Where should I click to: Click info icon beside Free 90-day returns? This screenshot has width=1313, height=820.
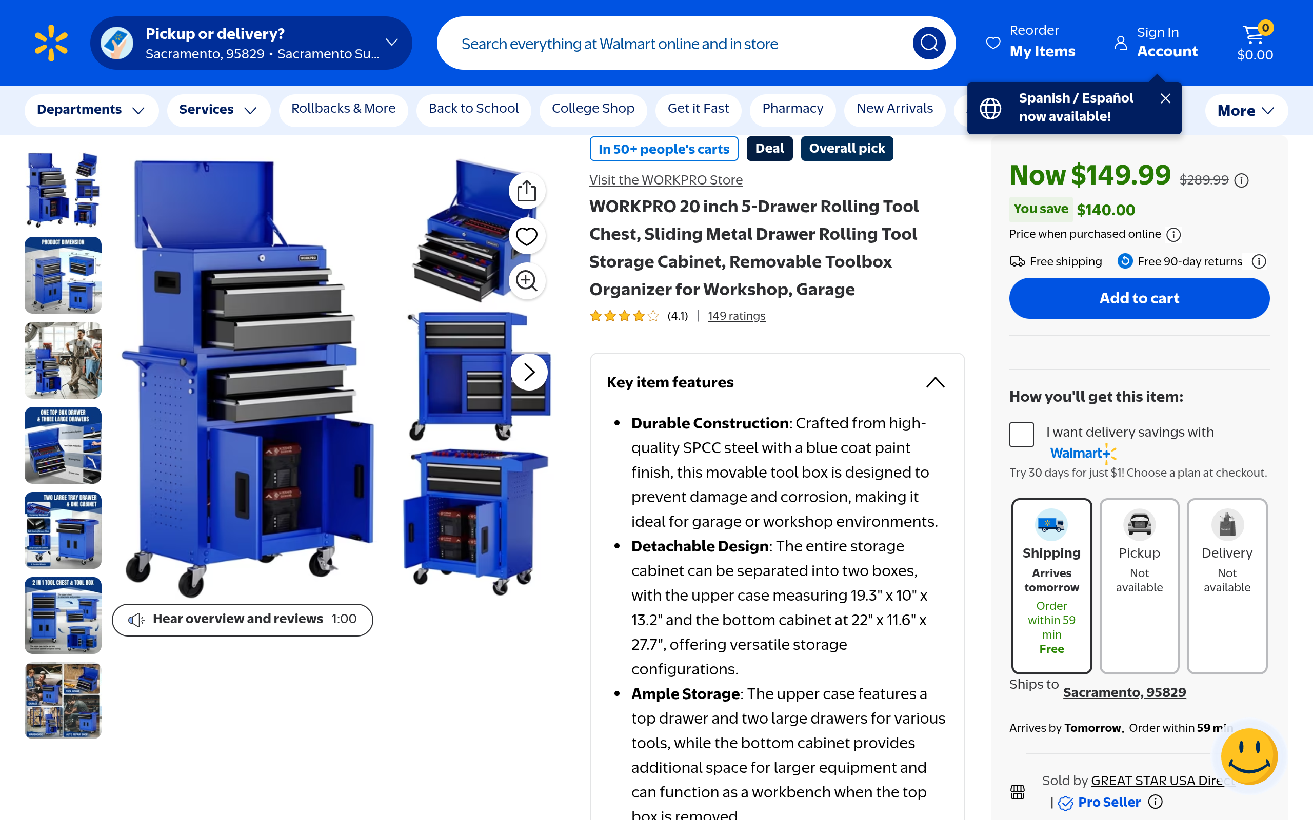coord(1259,262)
